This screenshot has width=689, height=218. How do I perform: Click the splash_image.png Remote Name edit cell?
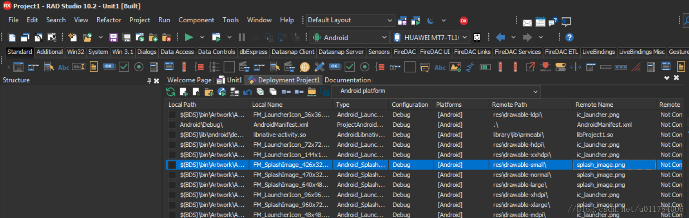[614, 165]
